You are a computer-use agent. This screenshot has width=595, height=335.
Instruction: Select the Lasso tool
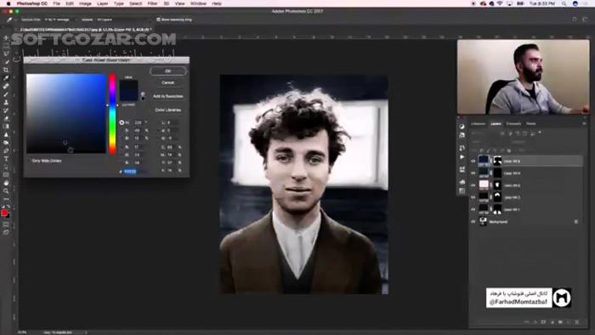coord(6,54)
